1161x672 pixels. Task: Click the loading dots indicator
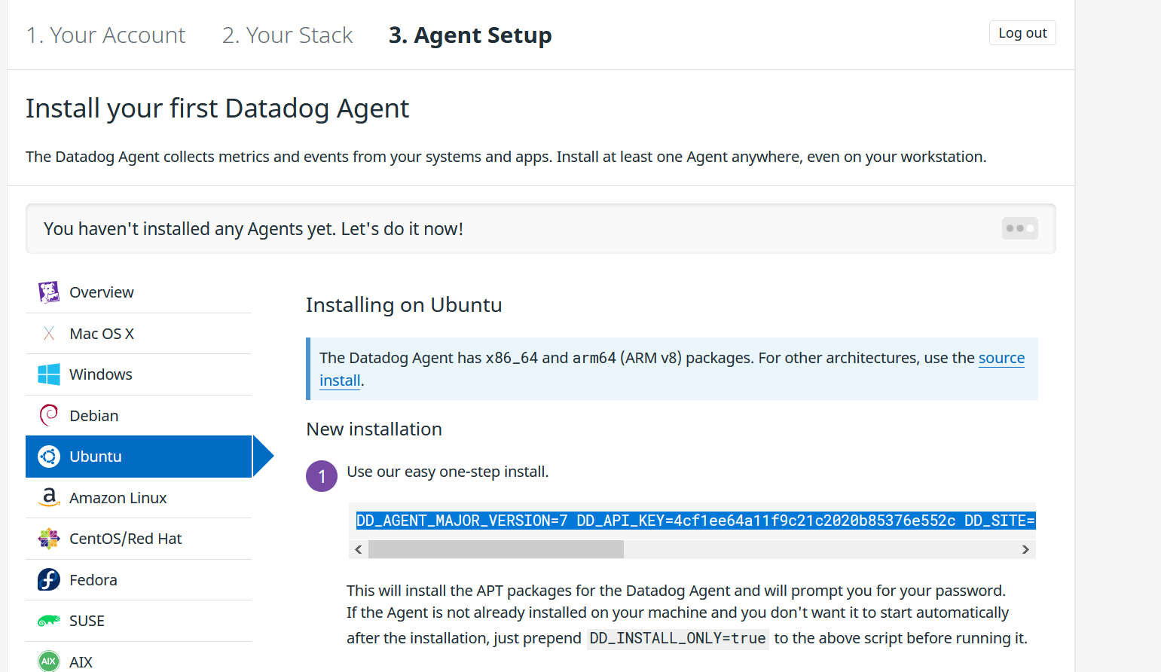1020,228
